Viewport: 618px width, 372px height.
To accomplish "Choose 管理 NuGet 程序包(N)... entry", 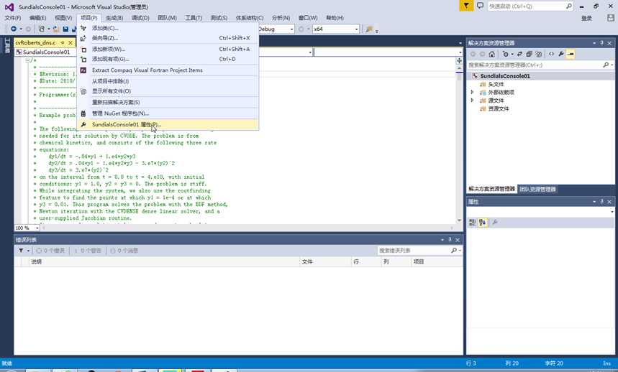I will pyautogui.click(x=168, y=113).
